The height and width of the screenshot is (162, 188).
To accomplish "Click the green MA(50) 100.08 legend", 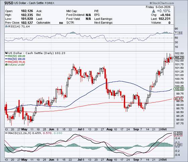I will (x=15, y=56).
